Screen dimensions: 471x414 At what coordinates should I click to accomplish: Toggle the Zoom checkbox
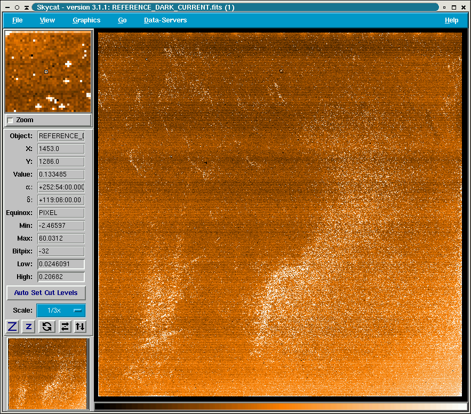[10, 121]
